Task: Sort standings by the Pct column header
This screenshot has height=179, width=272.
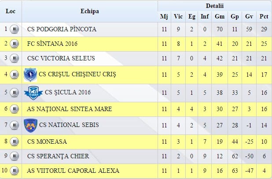Action: tap(264, 17)
